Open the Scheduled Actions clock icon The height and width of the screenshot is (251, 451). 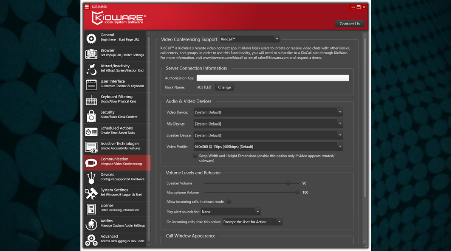[x=91, y=132]
